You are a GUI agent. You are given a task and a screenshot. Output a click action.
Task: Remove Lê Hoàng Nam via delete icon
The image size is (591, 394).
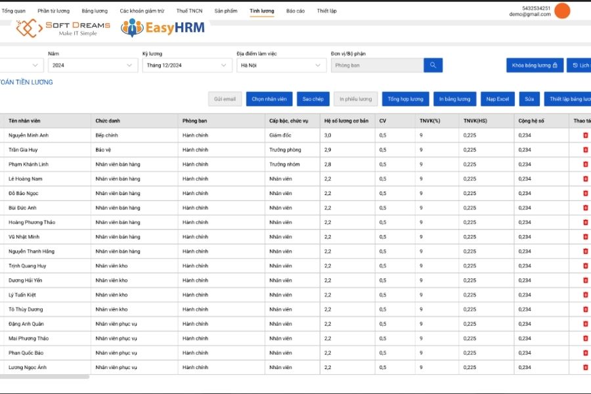click(x=584, y=179)
